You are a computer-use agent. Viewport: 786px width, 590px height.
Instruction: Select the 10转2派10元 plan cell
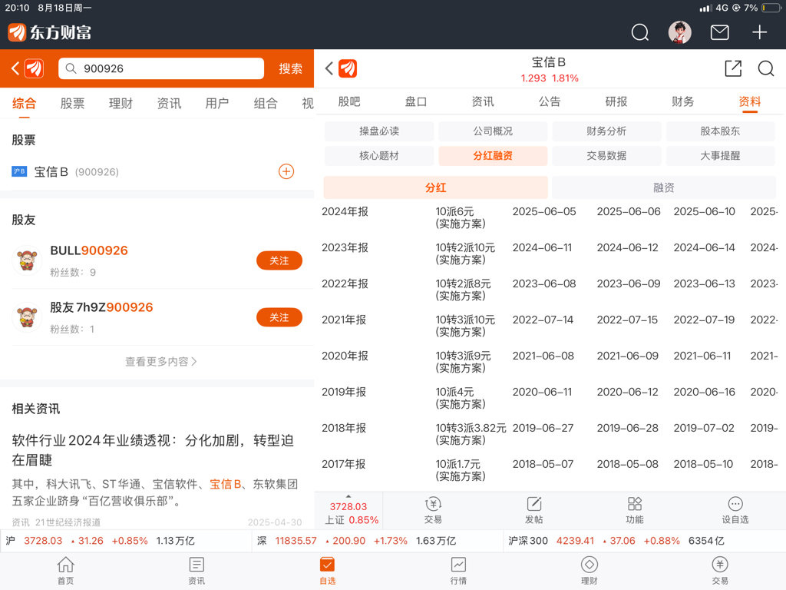(x=465, y=254)
